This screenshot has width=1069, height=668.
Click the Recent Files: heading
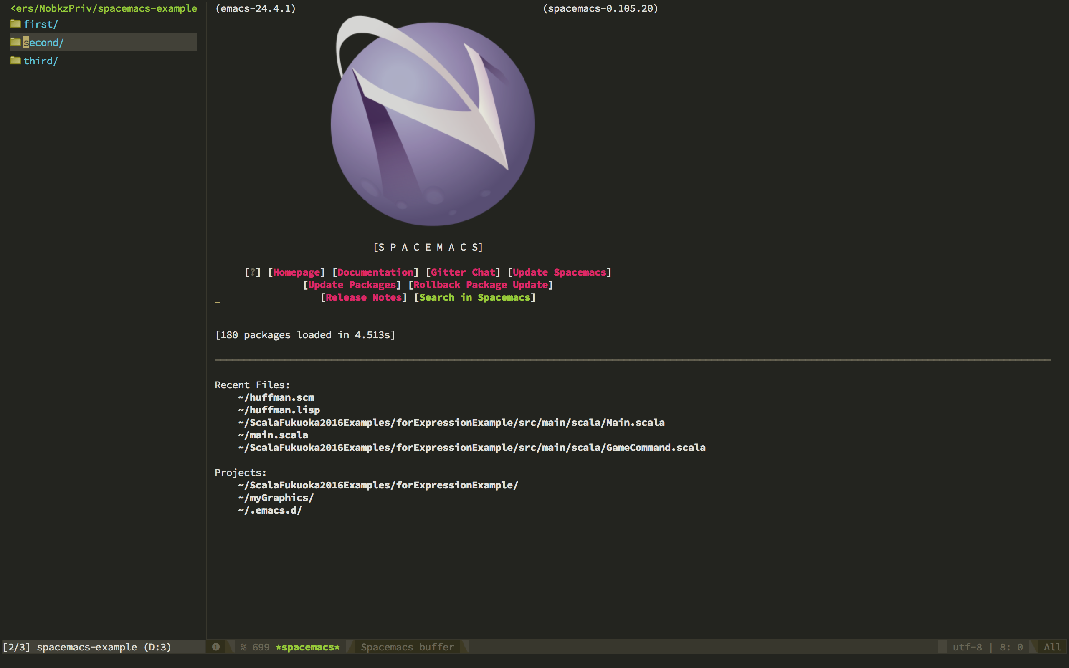pyautogui.click(x=252, y=385)
